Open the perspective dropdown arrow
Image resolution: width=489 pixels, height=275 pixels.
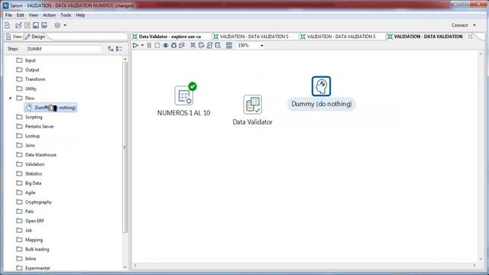pos(65,25)
